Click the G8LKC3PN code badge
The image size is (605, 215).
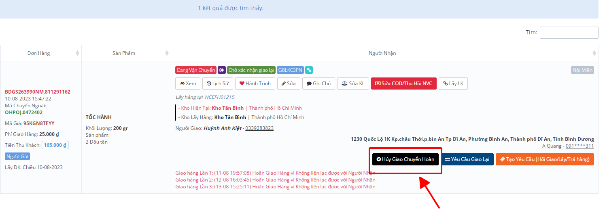click(290, 70)
